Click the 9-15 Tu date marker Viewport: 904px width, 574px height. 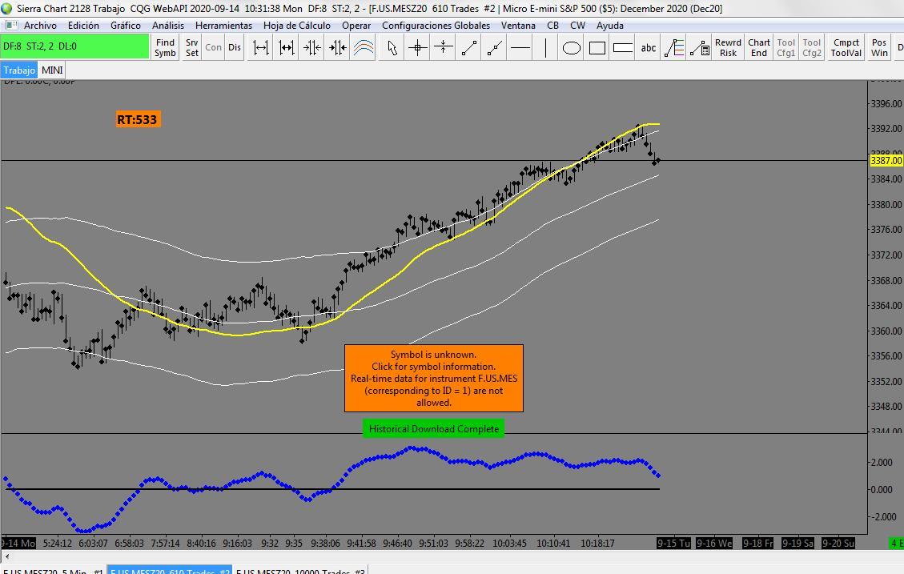click(673, 543)
